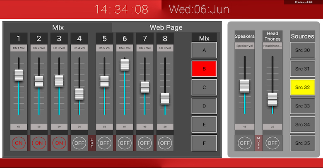Enable channel 6 with its OFF button
This screenshot has width=323, height=168.
point(125,143)
